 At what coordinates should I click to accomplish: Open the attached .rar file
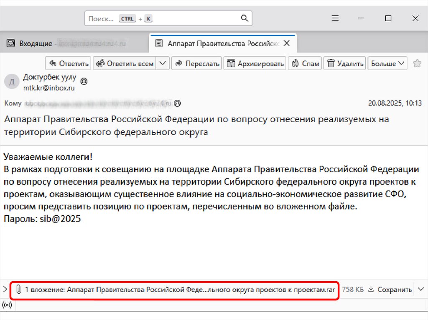pos(201,290)
